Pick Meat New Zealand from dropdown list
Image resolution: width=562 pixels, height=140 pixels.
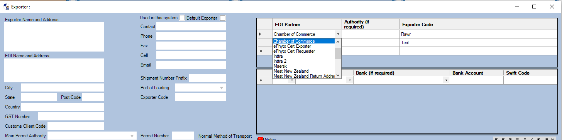(291, 71)
